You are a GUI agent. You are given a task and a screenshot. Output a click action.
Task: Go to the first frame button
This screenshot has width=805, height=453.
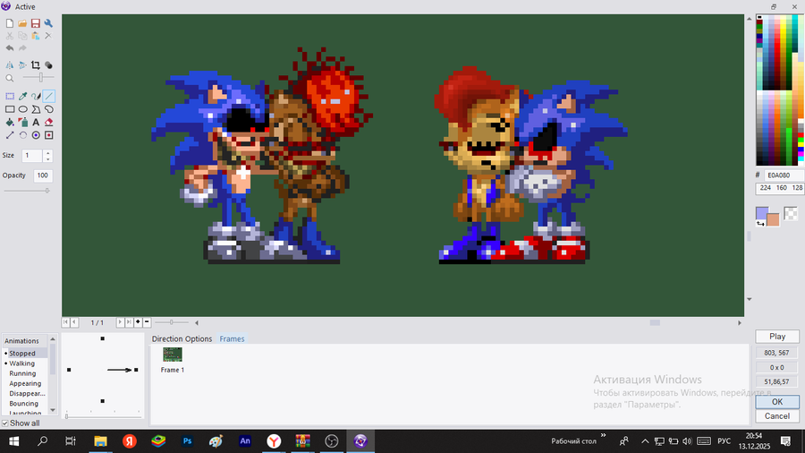[x=65, y=322]
